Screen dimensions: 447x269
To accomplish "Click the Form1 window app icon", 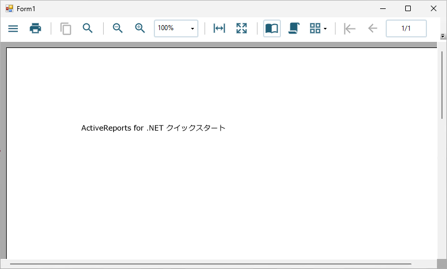I will tap(9, 8).
